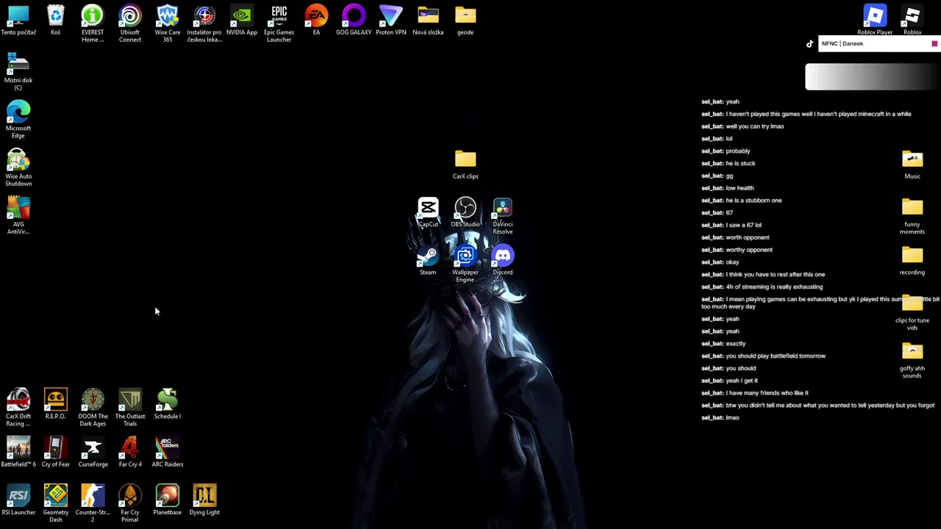Launch Microsoft Edge
This screenshot has height=529, width=941.
[18, 120]
